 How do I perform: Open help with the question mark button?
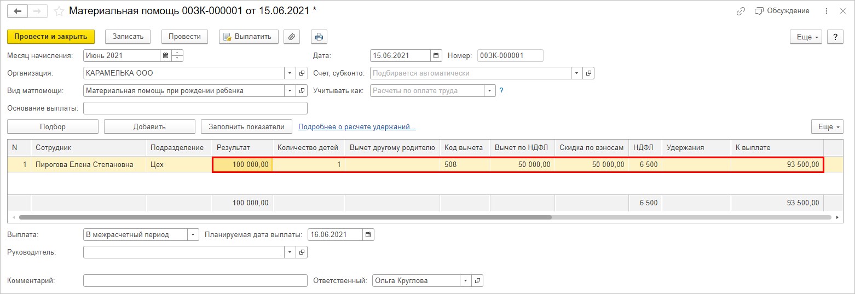(835, 37)
